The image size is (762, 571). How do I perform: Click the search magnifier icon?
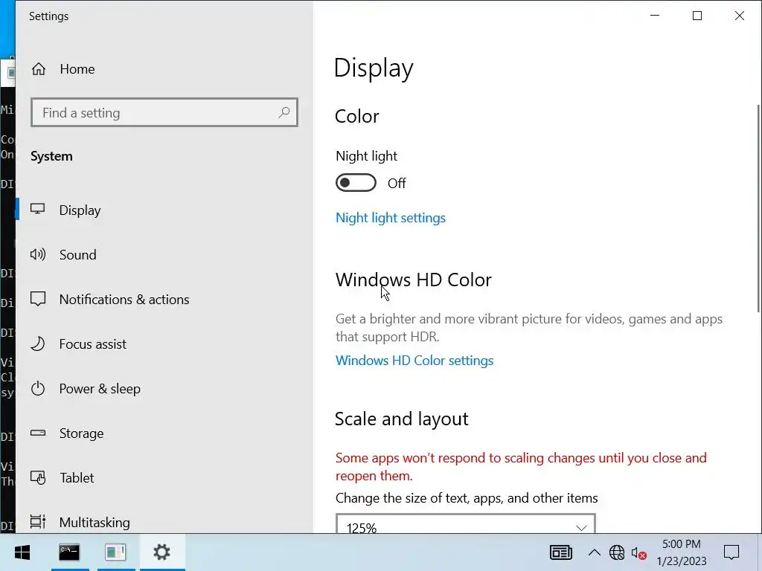(x=284, y=113)
